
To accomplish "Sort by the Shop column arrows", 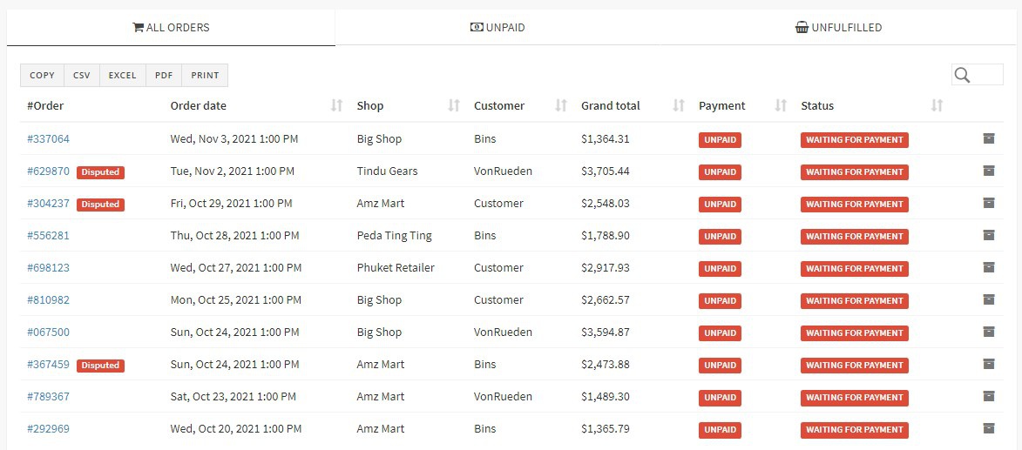I will (453, 106).
